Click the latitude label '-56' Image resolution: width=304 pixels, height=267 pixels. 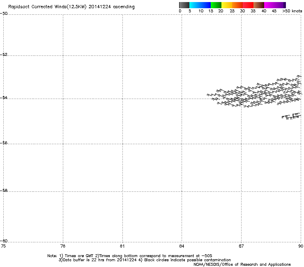click(4, 143)
